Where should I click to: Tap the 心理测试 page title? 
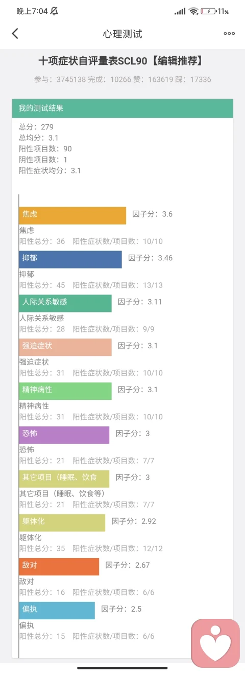pos(122,34)
